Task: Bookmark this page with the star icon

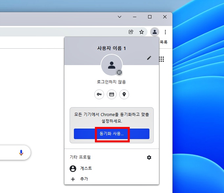Action: [x=142, y=32]
